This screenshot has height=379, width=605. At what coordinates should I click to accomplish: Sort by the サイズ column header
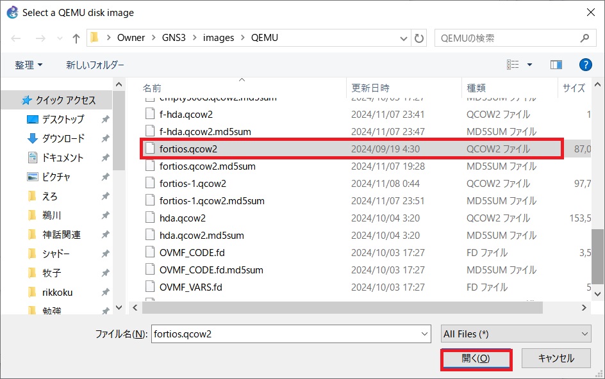(574, 88)
